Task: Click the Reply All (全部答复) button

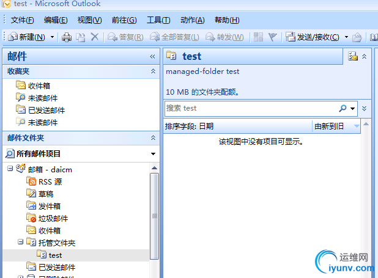Action: click(x=174, y=37)
